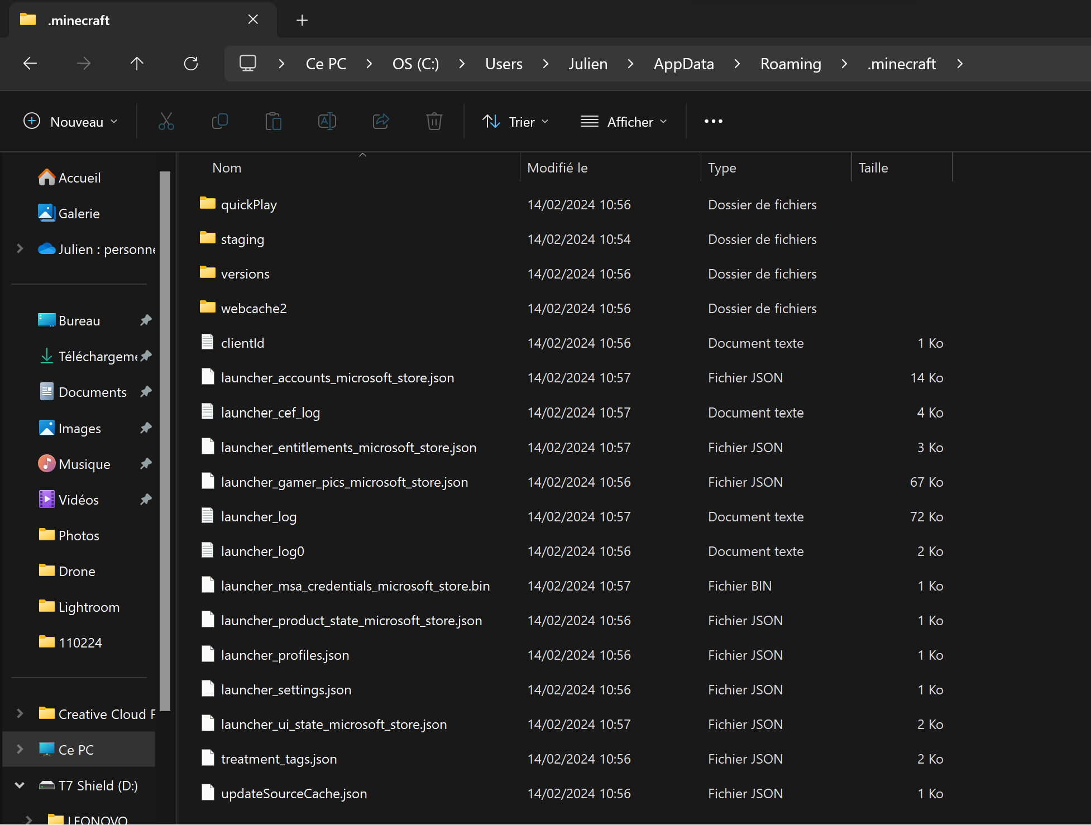Click the Rename icon in toolbar
Viewport: 1091px width, 825px height.
(x=327, y=121)
